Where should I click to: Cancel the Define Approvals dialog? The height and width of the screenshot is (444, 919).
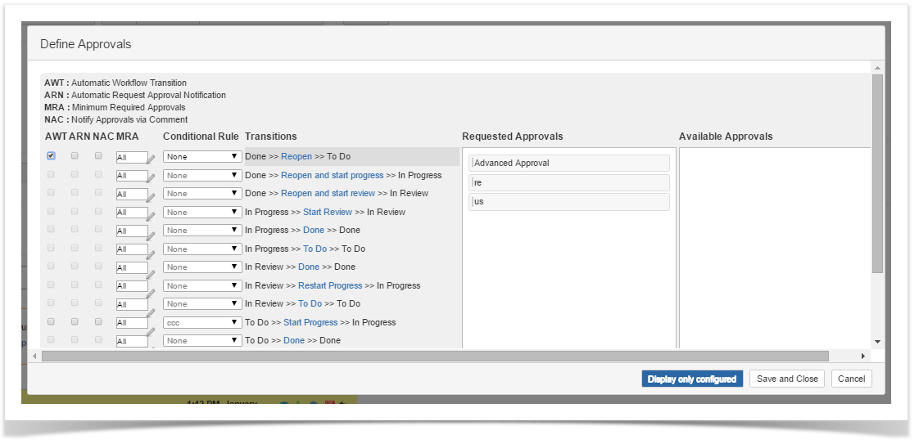click(851, 379)
